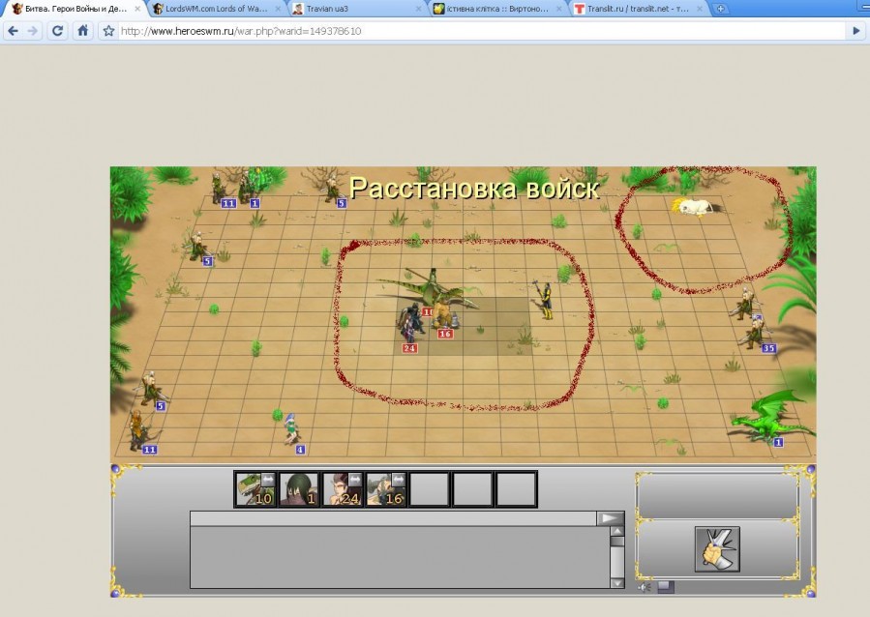Close the Travian ua3 tab
The width and height of the screenshot is (870, 617).
click(x=418, y=9)
